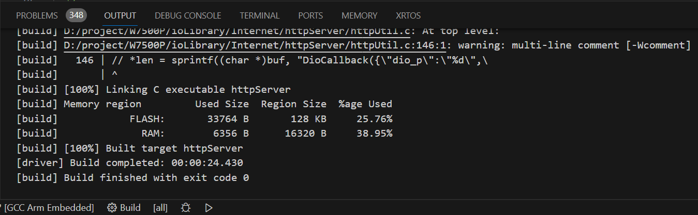698x215 pixels.
Task: Click the RAM 38.95% usage value
Action: coord(374,134)
